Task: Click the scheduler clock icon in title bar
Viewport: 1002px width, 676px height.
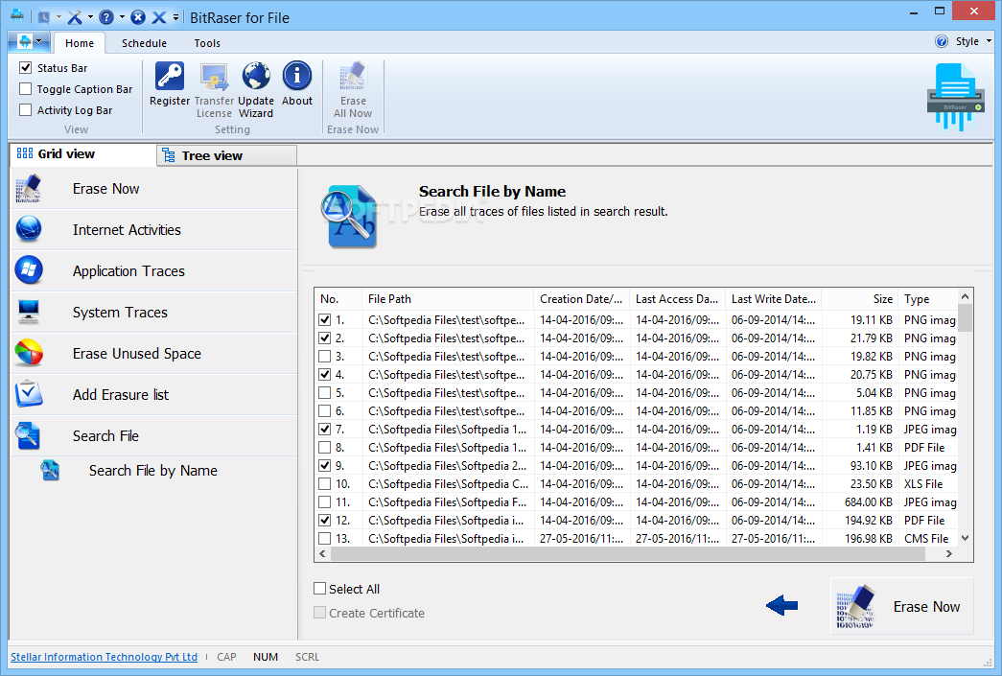Action: point(43,17)
